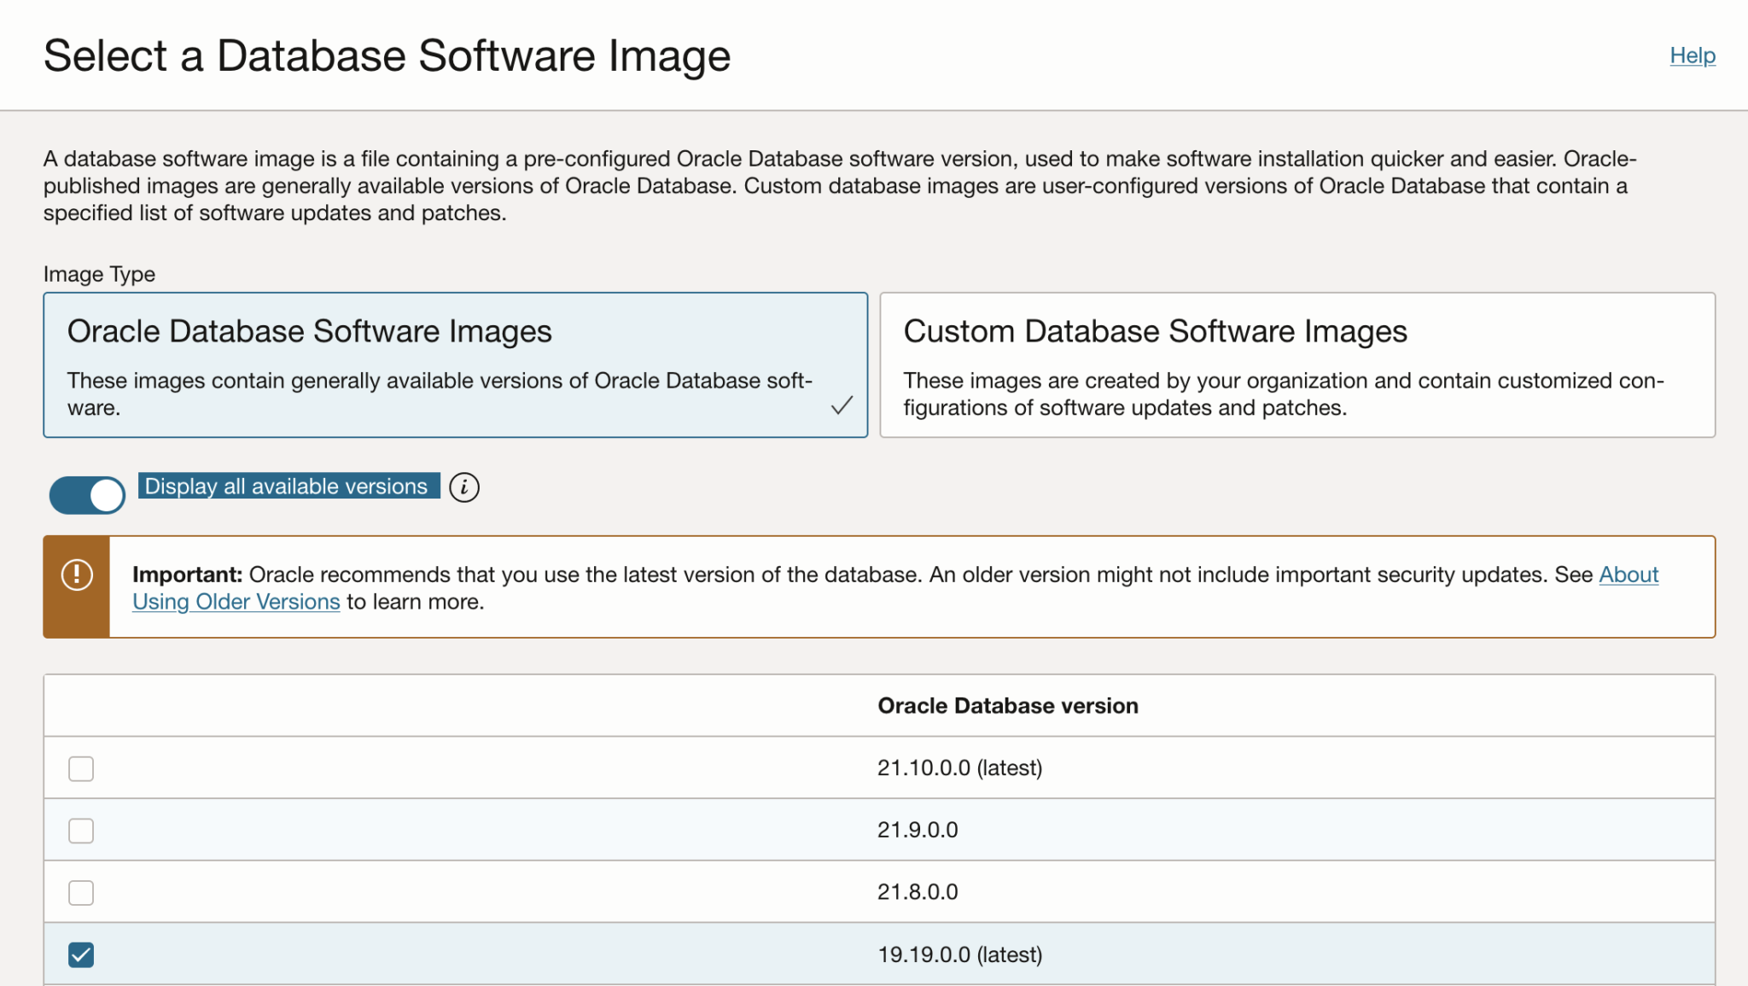
Task: Click the 19.19.0.0 (latest) version text
Action: [959, 954]
